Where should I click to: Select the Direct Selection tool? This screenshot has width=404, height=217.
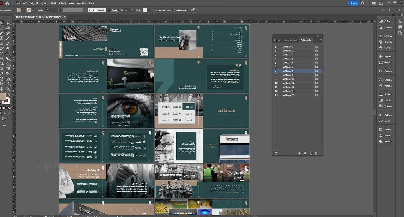coord(8,23)
